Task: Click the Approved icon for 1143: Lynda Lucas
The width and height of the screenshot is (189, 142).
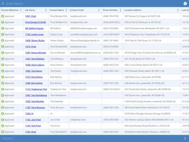Action: tap(3, 34)
